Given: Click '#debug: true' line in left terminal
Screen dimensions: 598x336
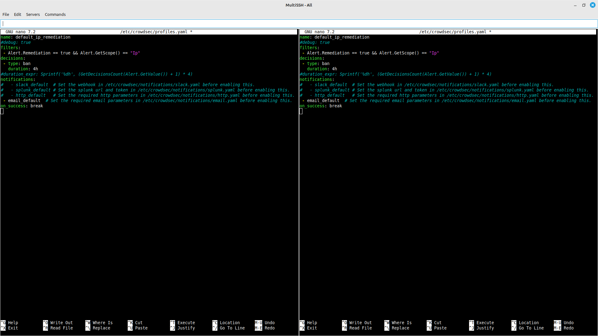Looking at the screenshot, I should 16,42.
